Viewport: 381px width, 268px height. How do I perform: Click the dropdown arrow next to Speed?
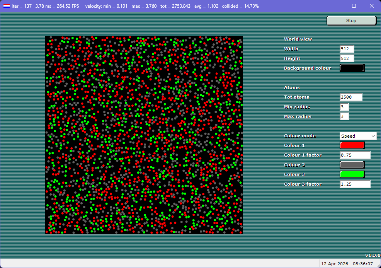pos(374,136)
